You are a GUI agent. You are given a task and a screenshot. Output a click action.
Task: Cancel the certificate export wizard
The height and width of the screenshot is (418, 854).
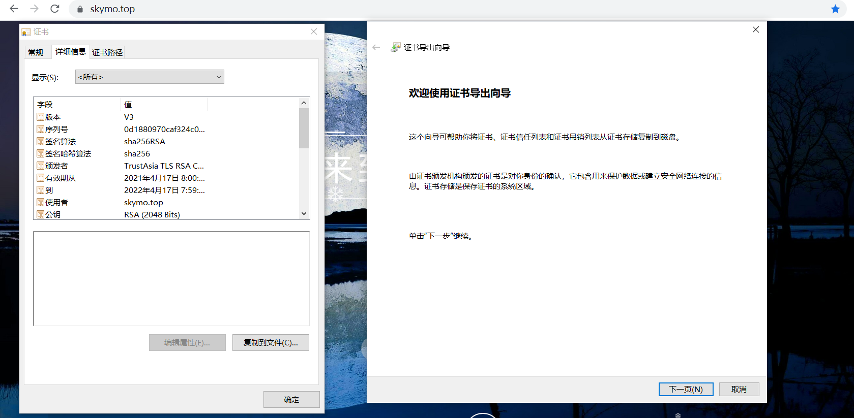[739, 389]
